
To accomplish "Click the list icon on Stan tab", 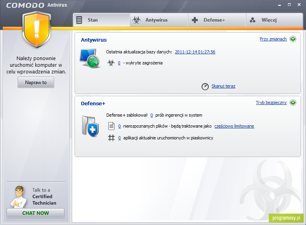I will [79, 20].
